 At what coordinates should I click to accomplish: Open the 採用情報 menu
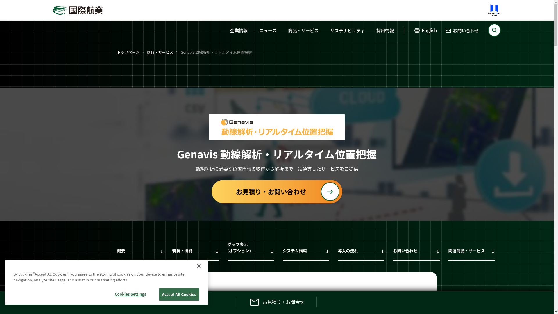[x=385, y=31]
